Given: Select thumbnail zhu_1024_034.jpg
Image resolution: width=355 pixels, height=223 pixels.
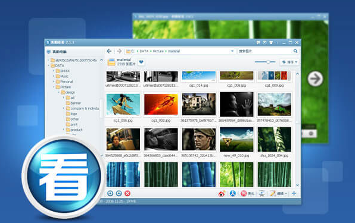Looking at the screenshot, I should (274, 139).
